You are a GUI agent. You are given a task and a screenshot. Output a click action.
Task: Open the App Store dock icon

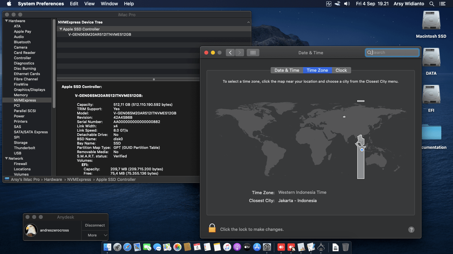pos(257,247)
